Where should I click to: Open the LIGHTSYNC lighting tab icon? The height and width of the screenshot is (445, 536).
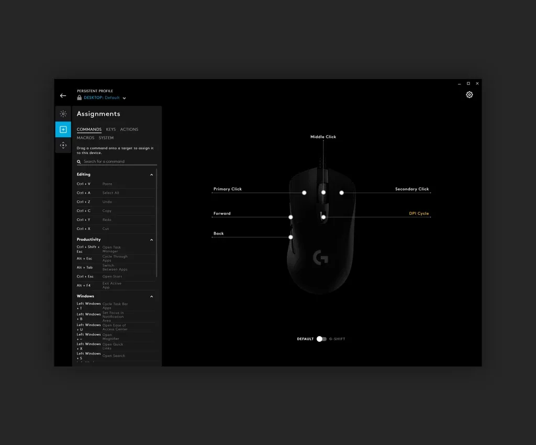pyautogui.click(x=63, y=114)
